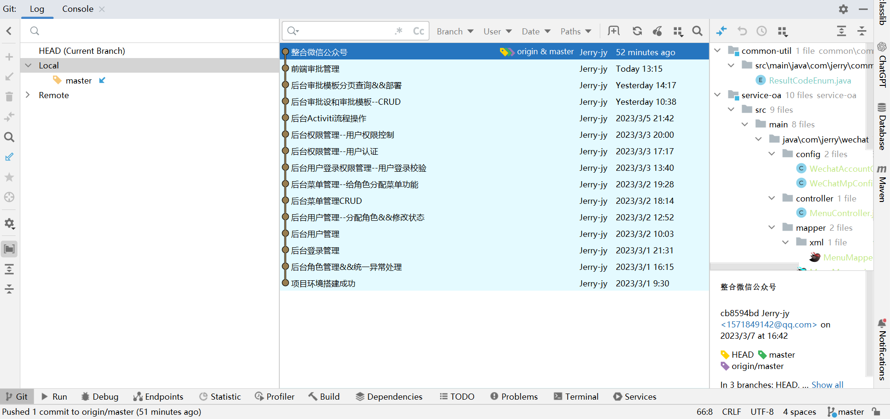Collapse the Local branches node
The width and height of the screenshot is (890, 419).
click(x=28, y=65)
